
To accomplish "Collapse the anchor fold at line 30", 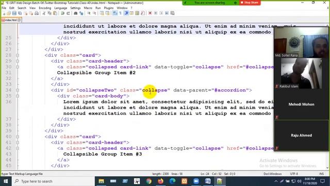I will coord(18,67).
